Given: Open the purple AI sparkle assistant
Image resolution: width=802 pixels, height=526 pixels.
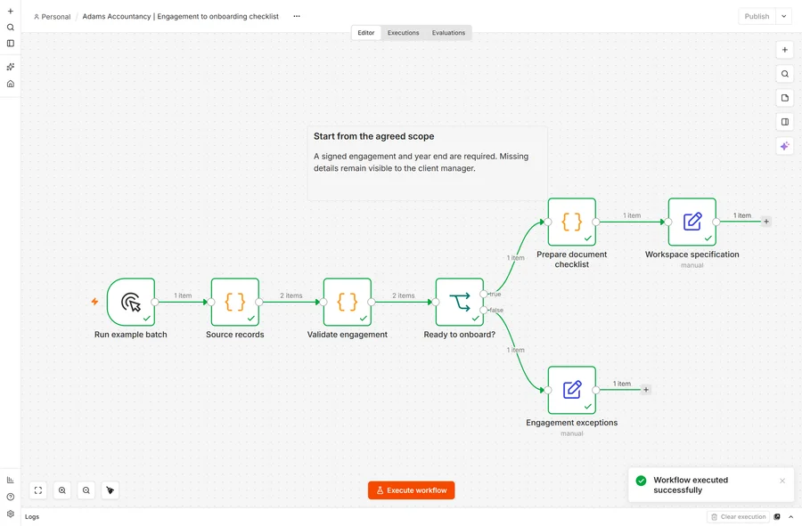Looking at the screenshot, I should click(784, 146).
